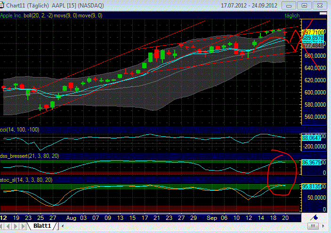Click the stoc_sl(14, 3, 3, 80, 20) indicator title
Image resolution: width=331 pixels, height=233 pixels.
26,180
